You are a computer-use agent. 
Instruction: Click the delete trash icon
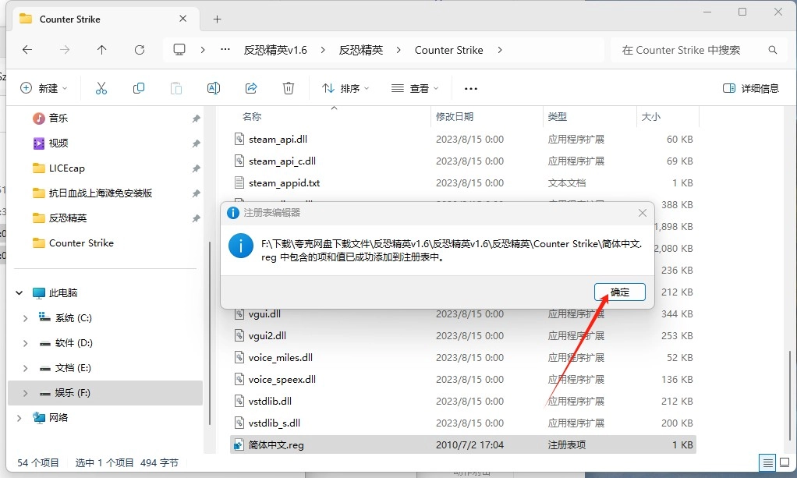[x=289, y=88]
